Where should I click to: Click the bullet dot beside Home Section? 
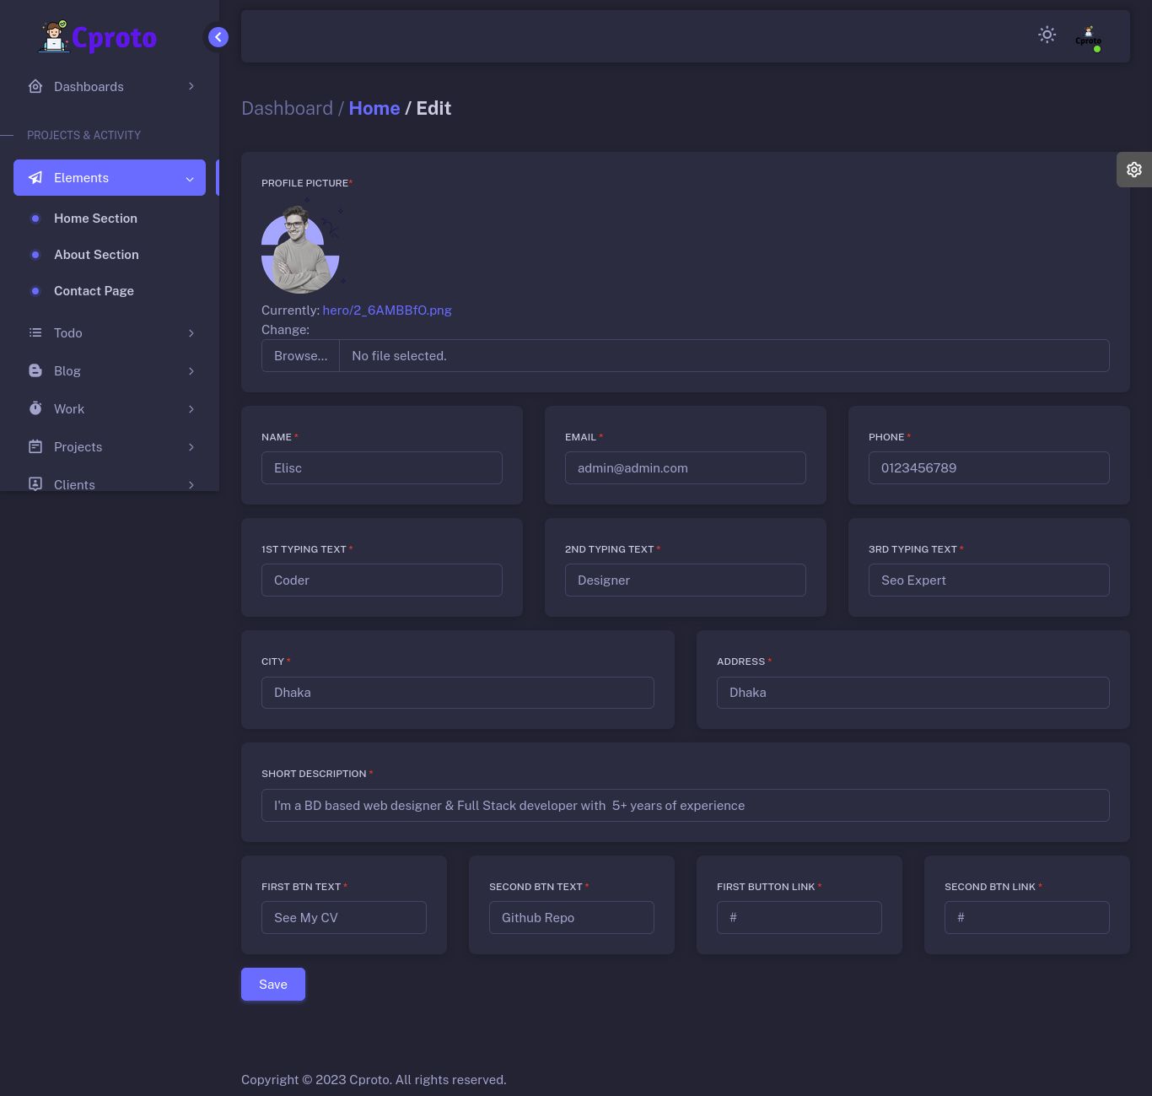click(35, 219)
